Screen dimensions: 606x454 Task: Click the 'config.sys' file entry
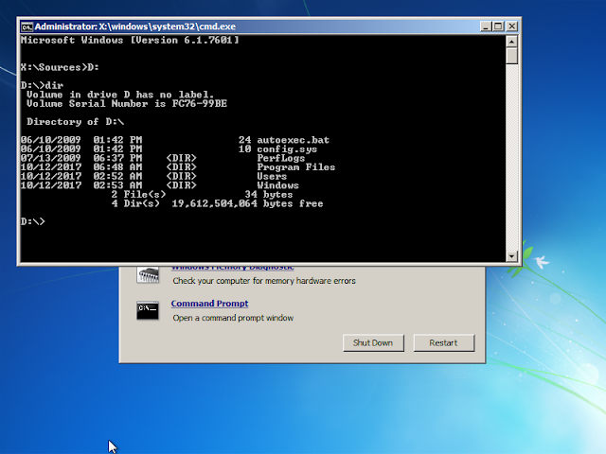pos(287,149)
